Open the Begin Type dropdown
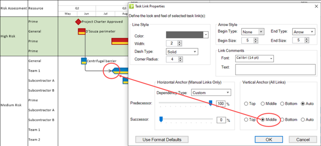The height and width of the screenshot is (146, 321). [x=253, y=32]
